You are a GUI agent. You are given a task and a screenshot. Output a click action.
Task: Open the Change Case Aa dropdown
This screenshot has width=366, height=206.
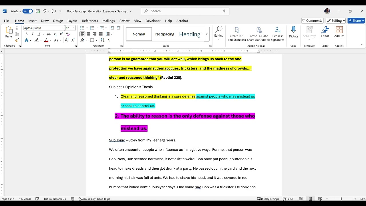[x=57, y=40]
